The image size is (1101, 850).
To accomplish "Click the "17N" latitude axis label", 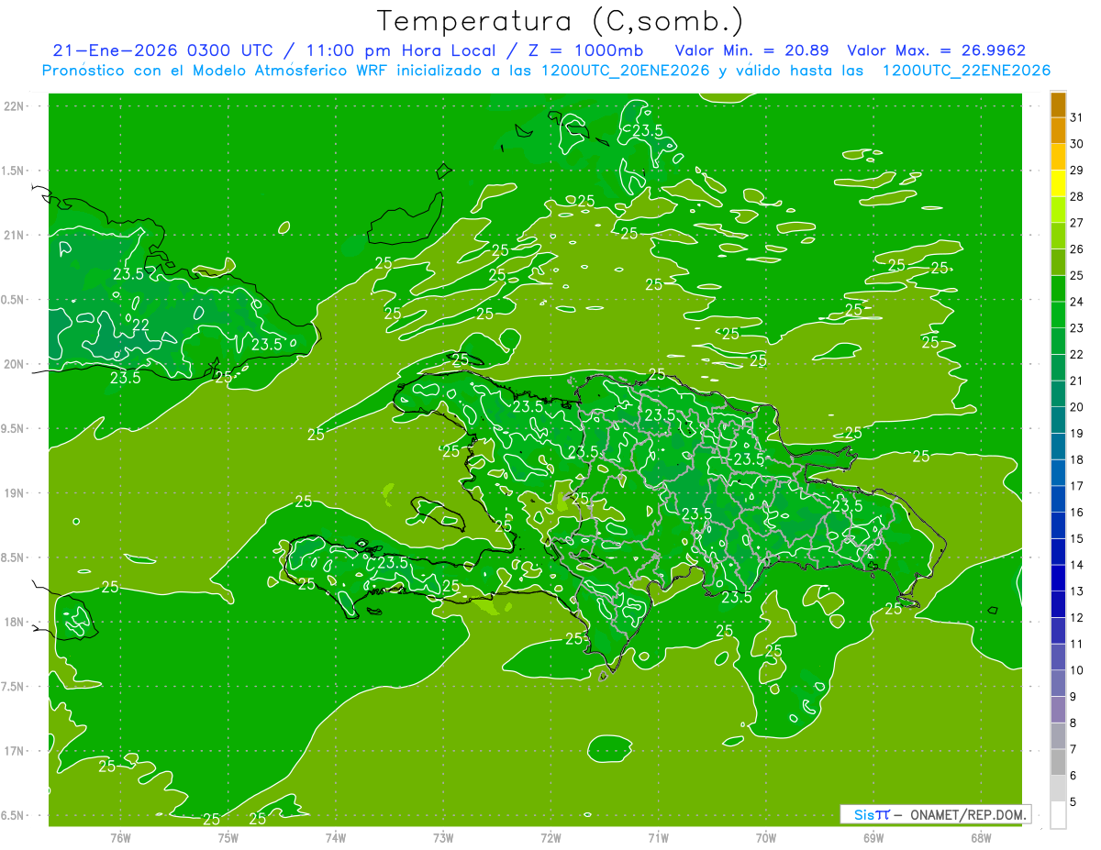I will pyautogui.click(x=16, y=751).
